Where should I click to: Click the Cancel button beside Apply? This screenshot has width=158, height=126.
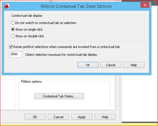pos(58,117)
